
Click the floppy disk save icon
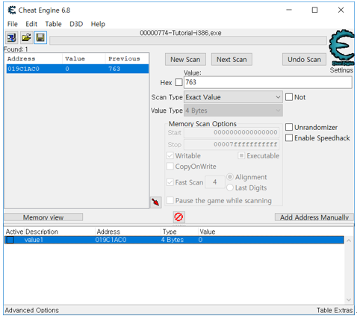pyautogui.click(x=40, y=38)
